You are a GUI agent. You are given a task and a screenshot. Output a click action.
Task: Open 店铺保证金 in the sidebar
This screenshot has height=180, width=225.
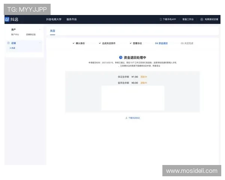pyautogui.click(x=31, y=34)
